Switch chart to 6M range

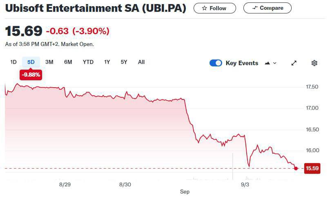pyautogui.click(x=68, y=62)
